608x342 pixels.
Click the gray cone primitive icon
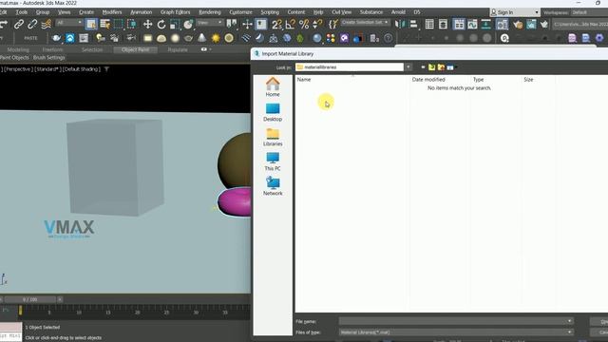(202, 38)
